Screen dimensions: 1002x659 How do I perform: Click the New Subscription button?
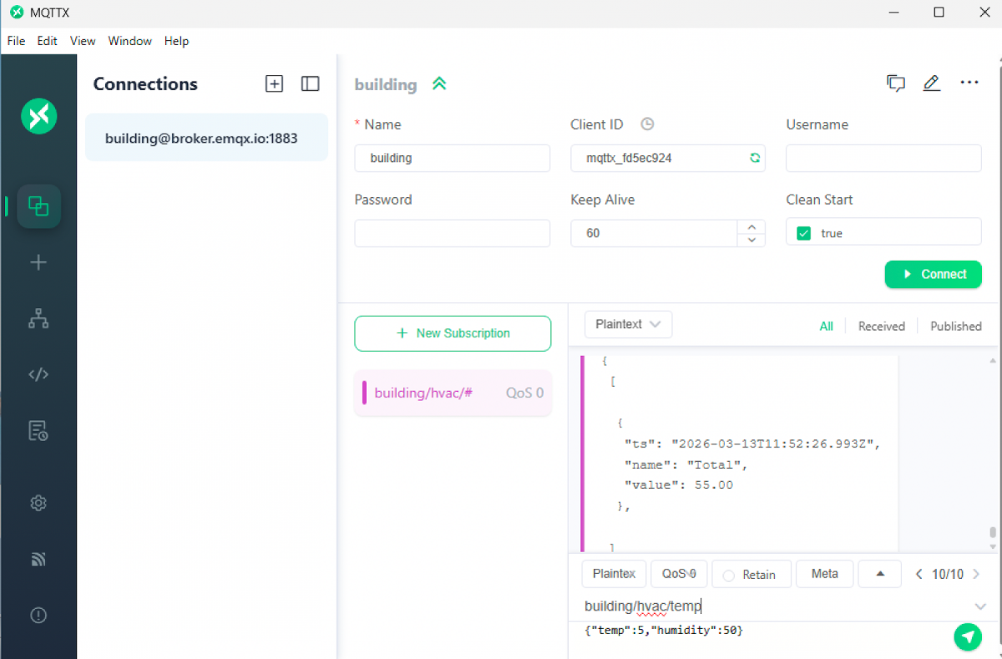[x=453, y=333]
